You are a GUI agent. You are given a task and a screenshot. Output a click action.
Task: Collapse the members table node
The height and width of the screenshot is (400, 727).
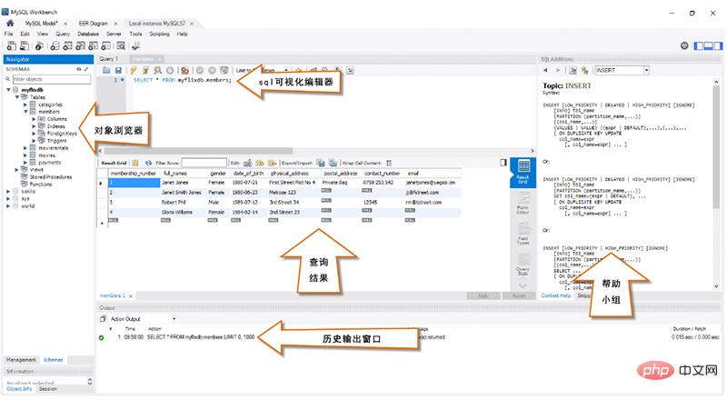[x=25, y=112]
